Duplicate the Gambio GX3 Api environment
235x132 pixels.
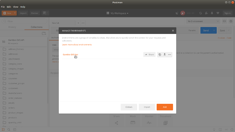pos(160,54)
